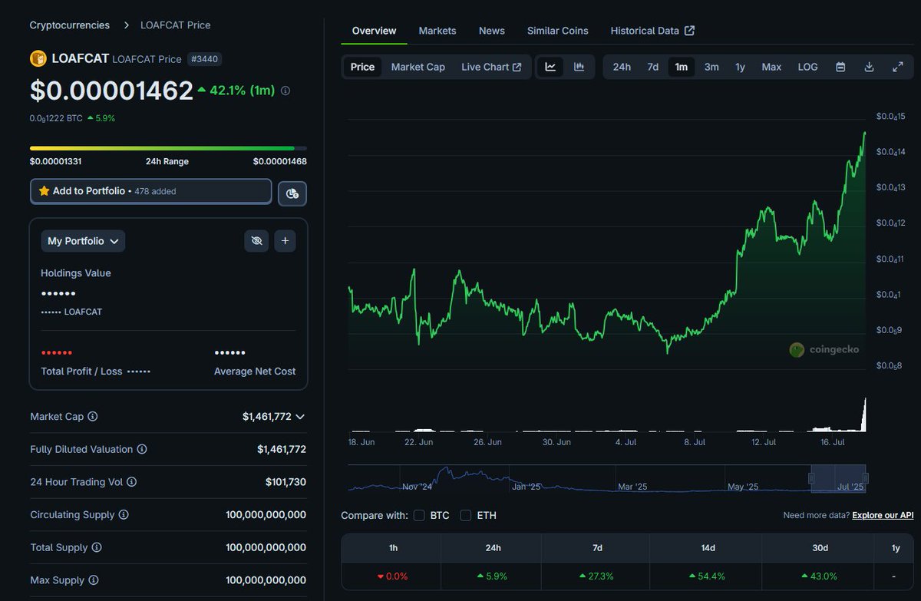Select Market Cap chart mode
The image size is (921, 601).
418,67
